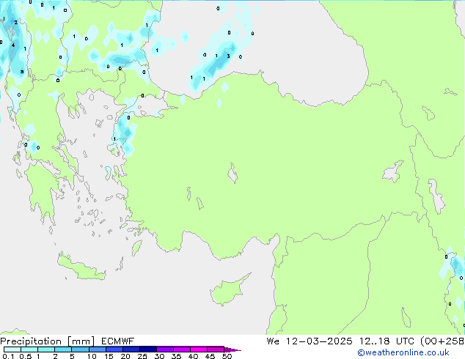
Task: Select the 'ECMWF' model label
Action: point(118,341)
